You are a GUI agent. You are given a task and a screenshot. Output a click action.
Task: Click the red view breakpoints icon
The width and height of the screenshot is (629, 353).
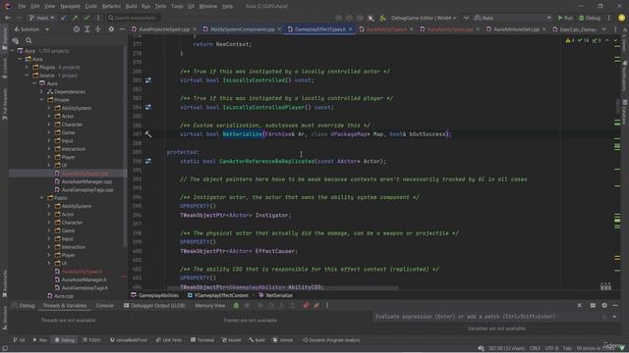pyautogui.click(x=306, y=305)
